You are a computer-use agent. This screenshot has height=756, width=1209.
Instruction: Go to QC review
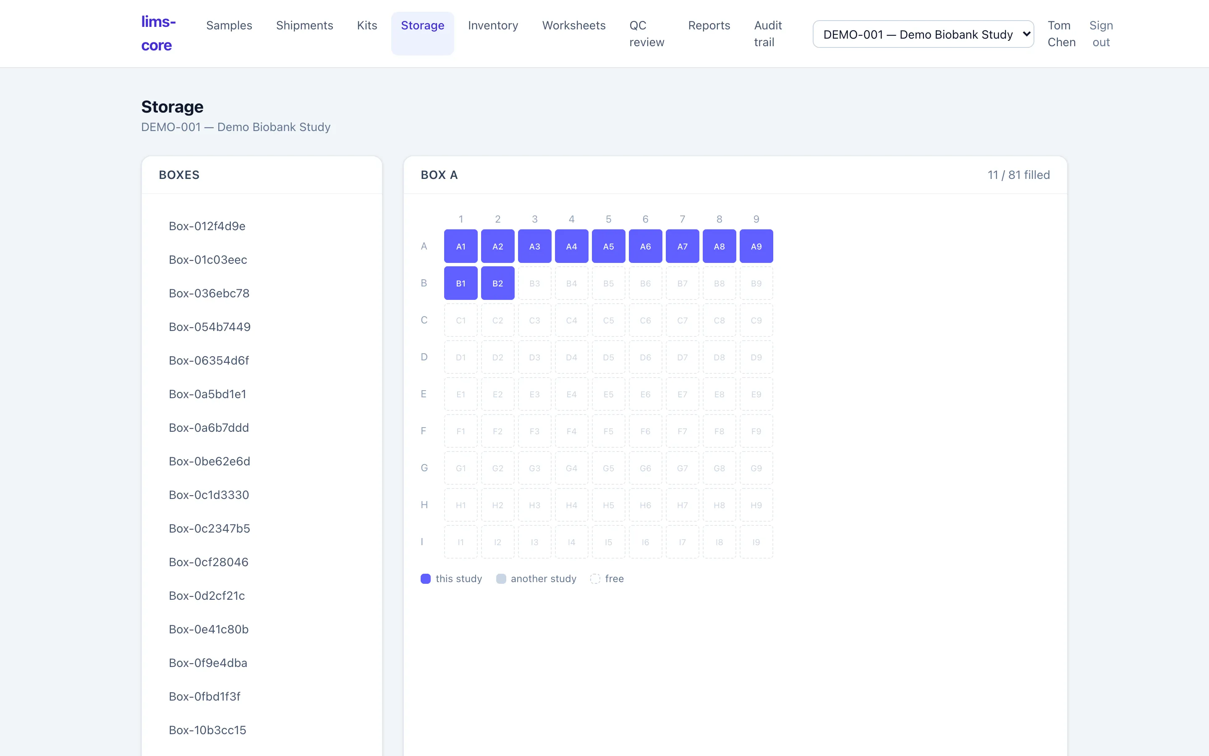click(x=646, y=34)
